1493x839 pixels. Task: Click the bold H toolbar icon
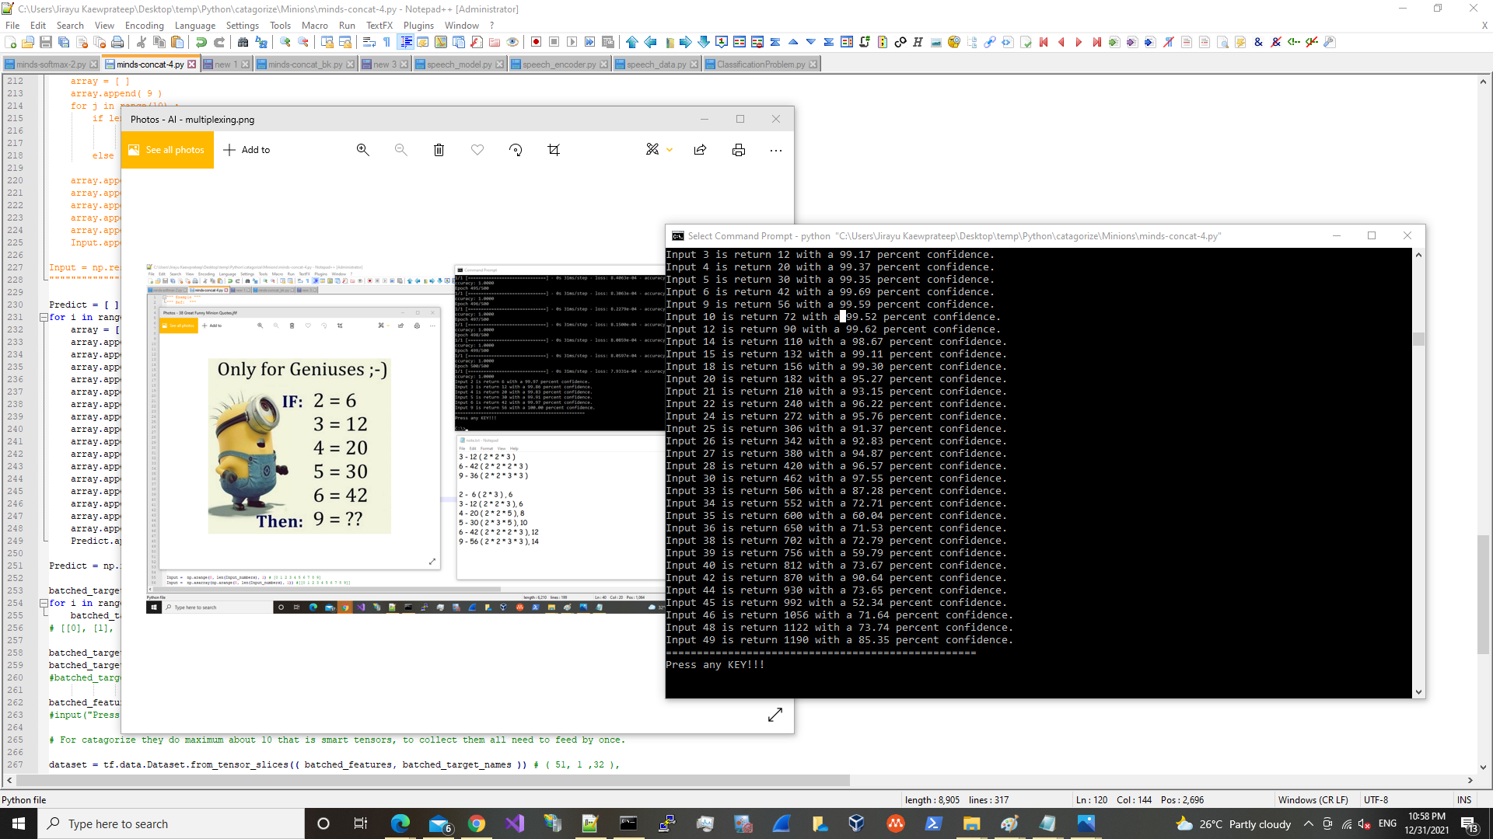point(918,42)
